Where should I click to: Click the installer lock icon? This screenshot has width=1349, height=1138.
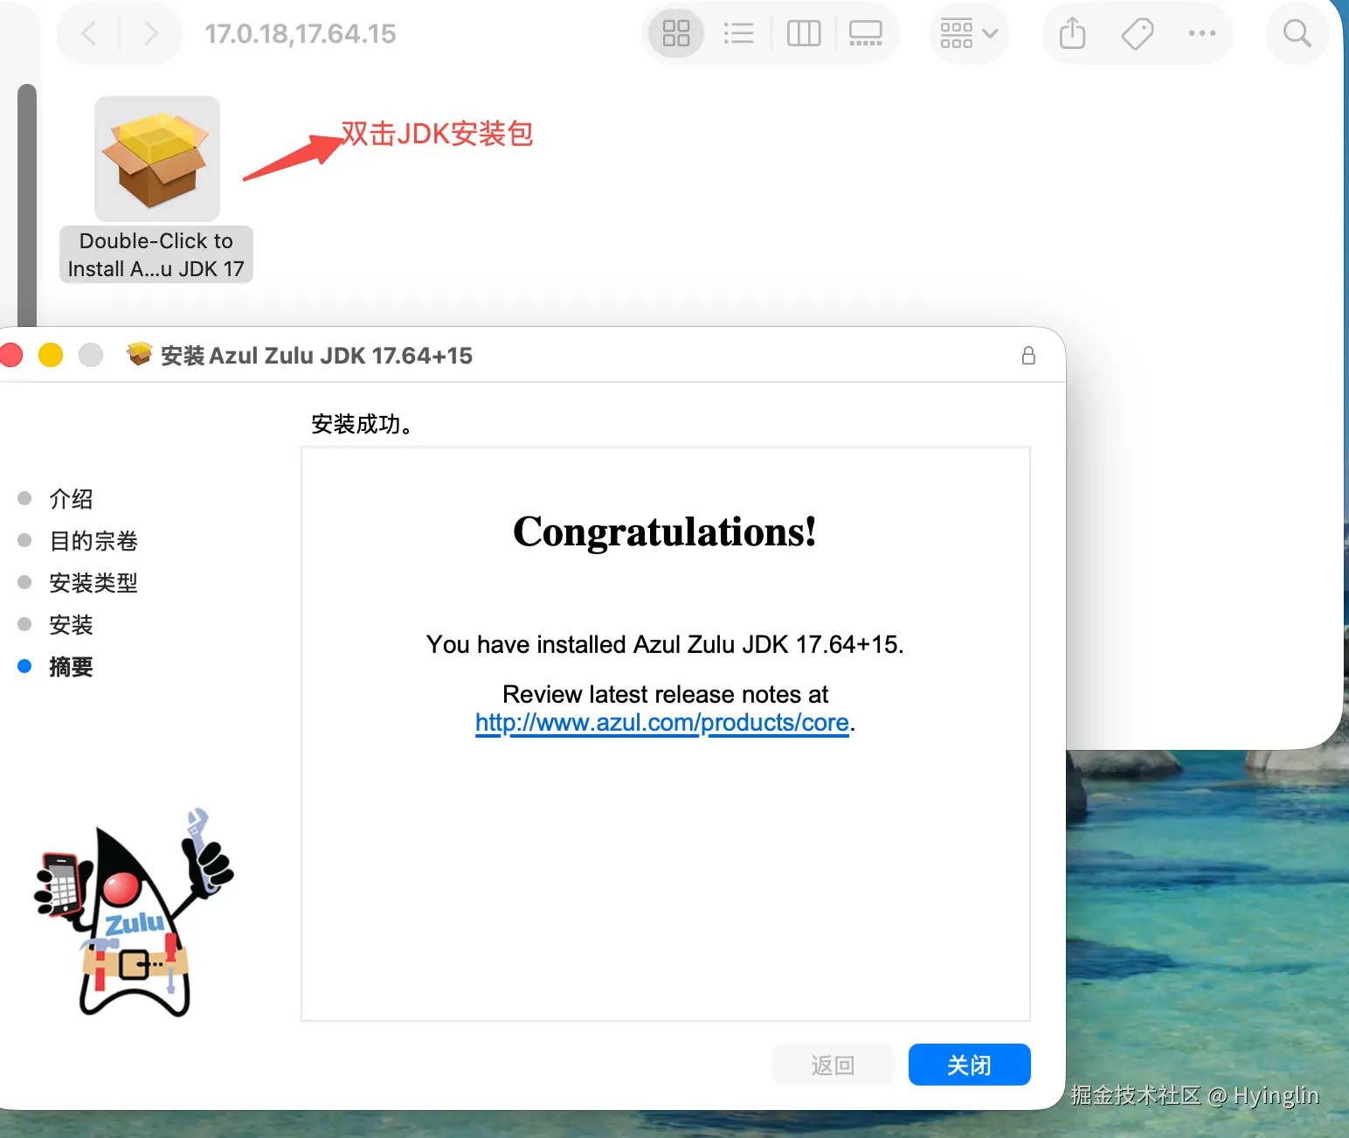[x=1028, y=356]
